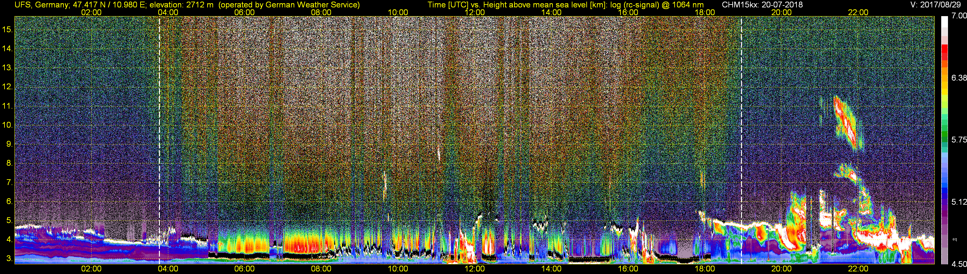Click the '7.' height axis label
967x274 pixels.
pyautogui.click(x=9, y=182)
